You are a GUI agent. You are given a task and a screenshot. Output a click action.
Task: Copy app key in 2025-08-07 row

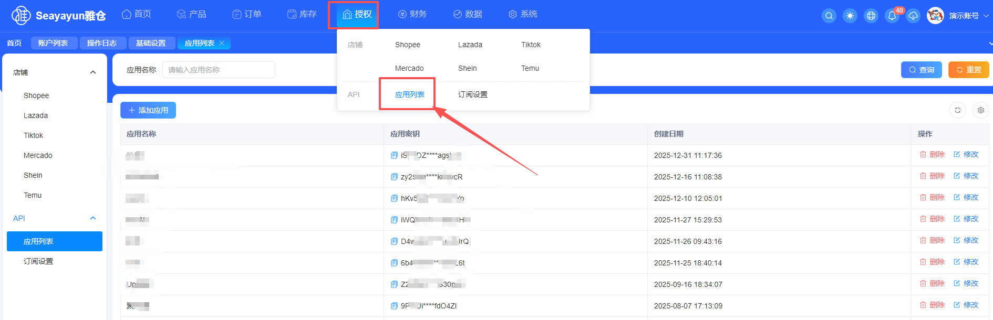[394, 306]
